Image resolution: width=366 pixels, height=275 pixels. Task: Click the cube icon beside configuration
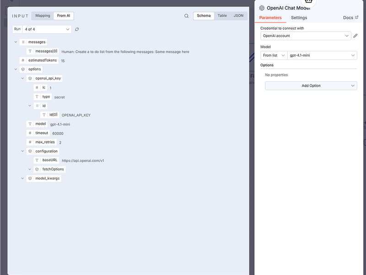click(x=30, y=151)
